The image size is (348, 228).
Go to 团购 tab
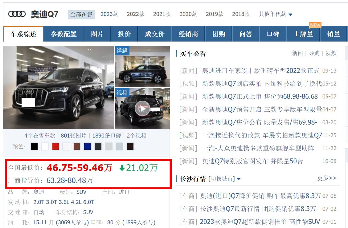[x=219, y=34]
